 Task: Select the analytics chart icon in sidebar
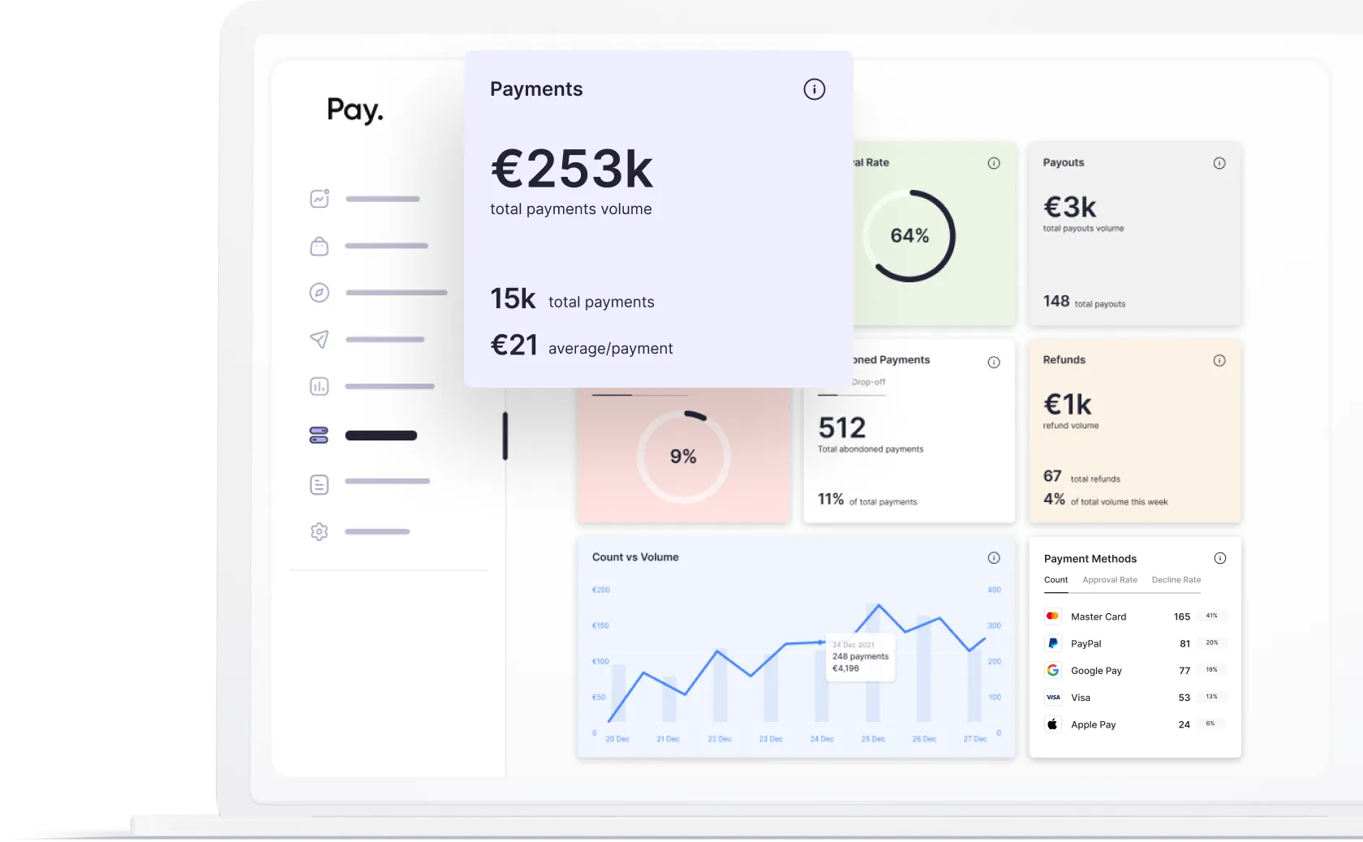tap(319, 199)
